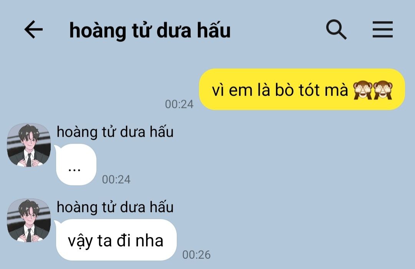This screenshot has height=269, width=415.
Task: Tap sender name above 'vậy ta đi nha'
Action: coord(115,207)
